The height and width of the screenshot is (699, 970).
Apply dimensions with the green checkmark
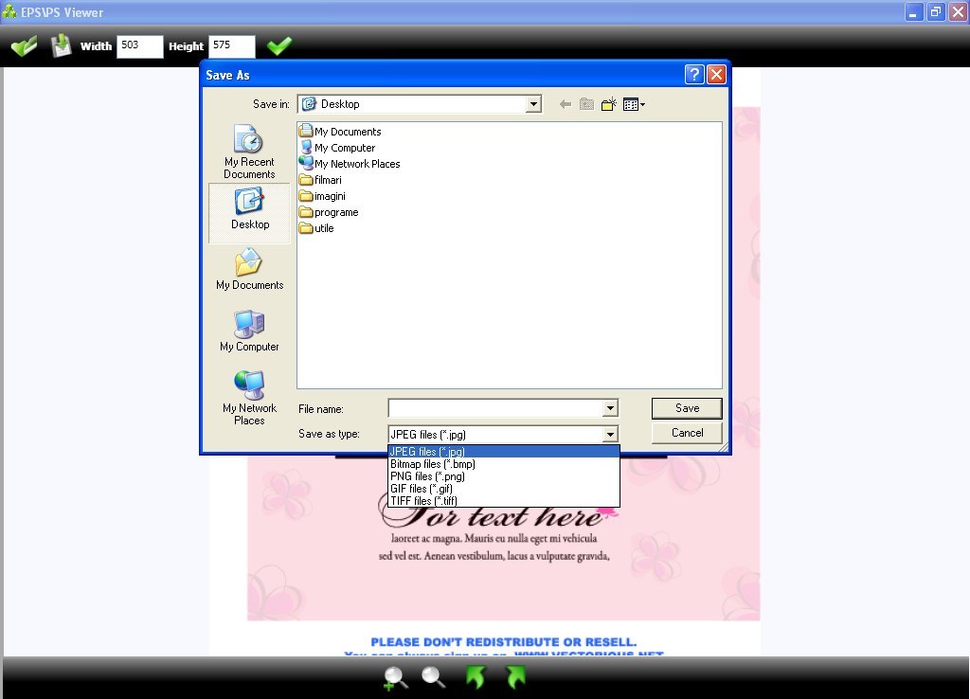point(279,44)
